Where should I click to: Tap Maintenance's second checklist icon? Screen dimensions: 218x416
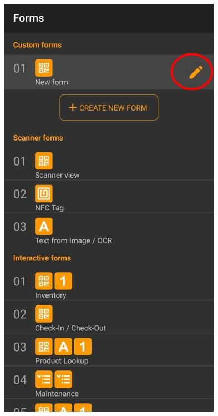[x=63, y=379]
